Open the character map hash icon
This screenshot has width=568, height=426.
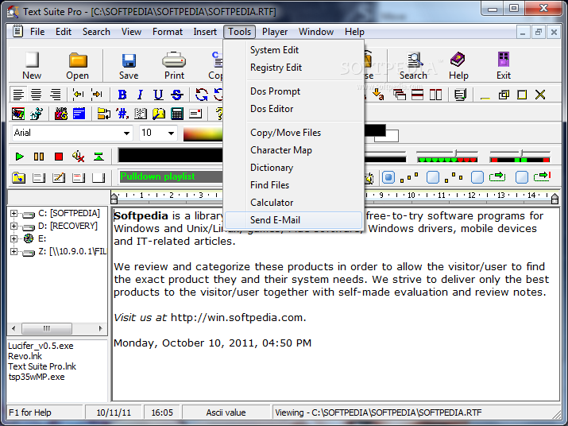(x=122, y=114)
